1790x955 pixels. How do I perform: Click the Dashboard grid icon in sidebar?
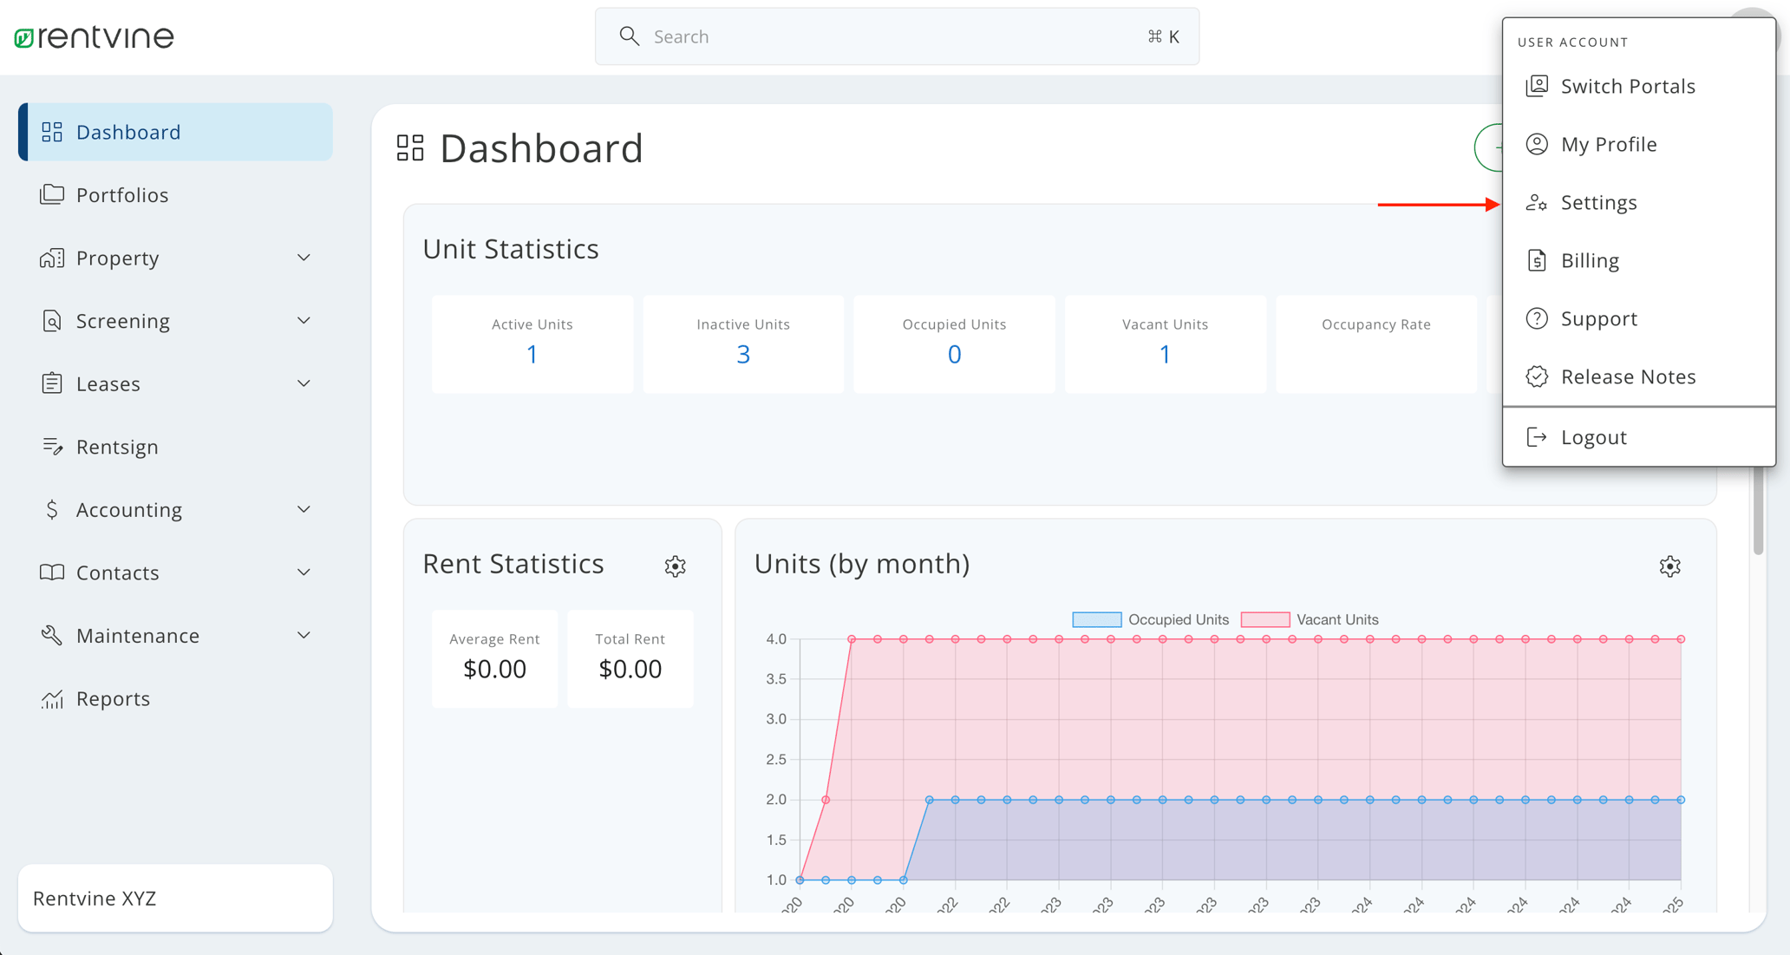point(52,132)
